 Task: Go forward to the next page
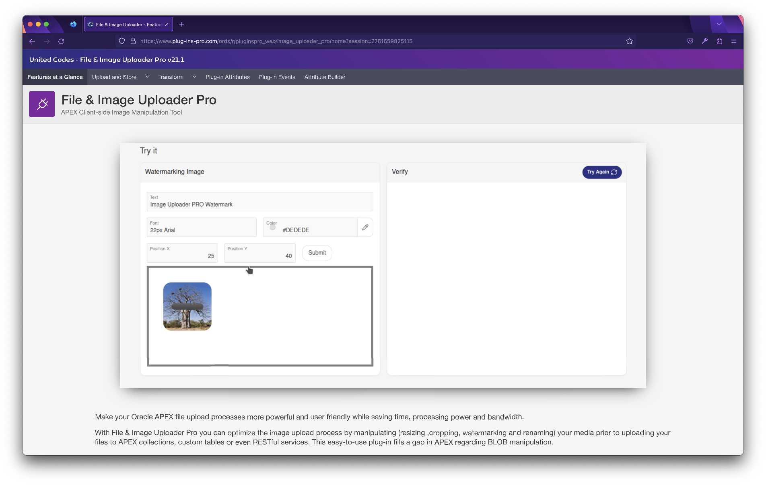point(47,41)
